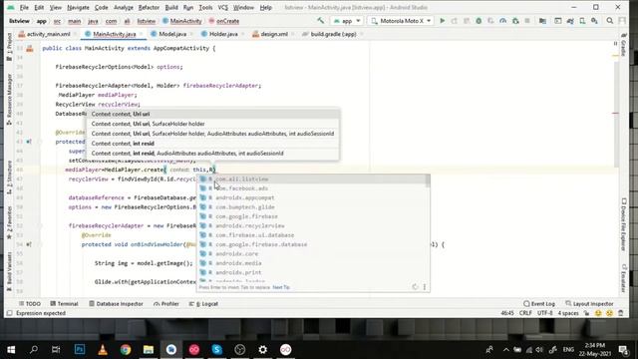Select com.google.firebase.database completion suggestion

[x=312, y=244]
